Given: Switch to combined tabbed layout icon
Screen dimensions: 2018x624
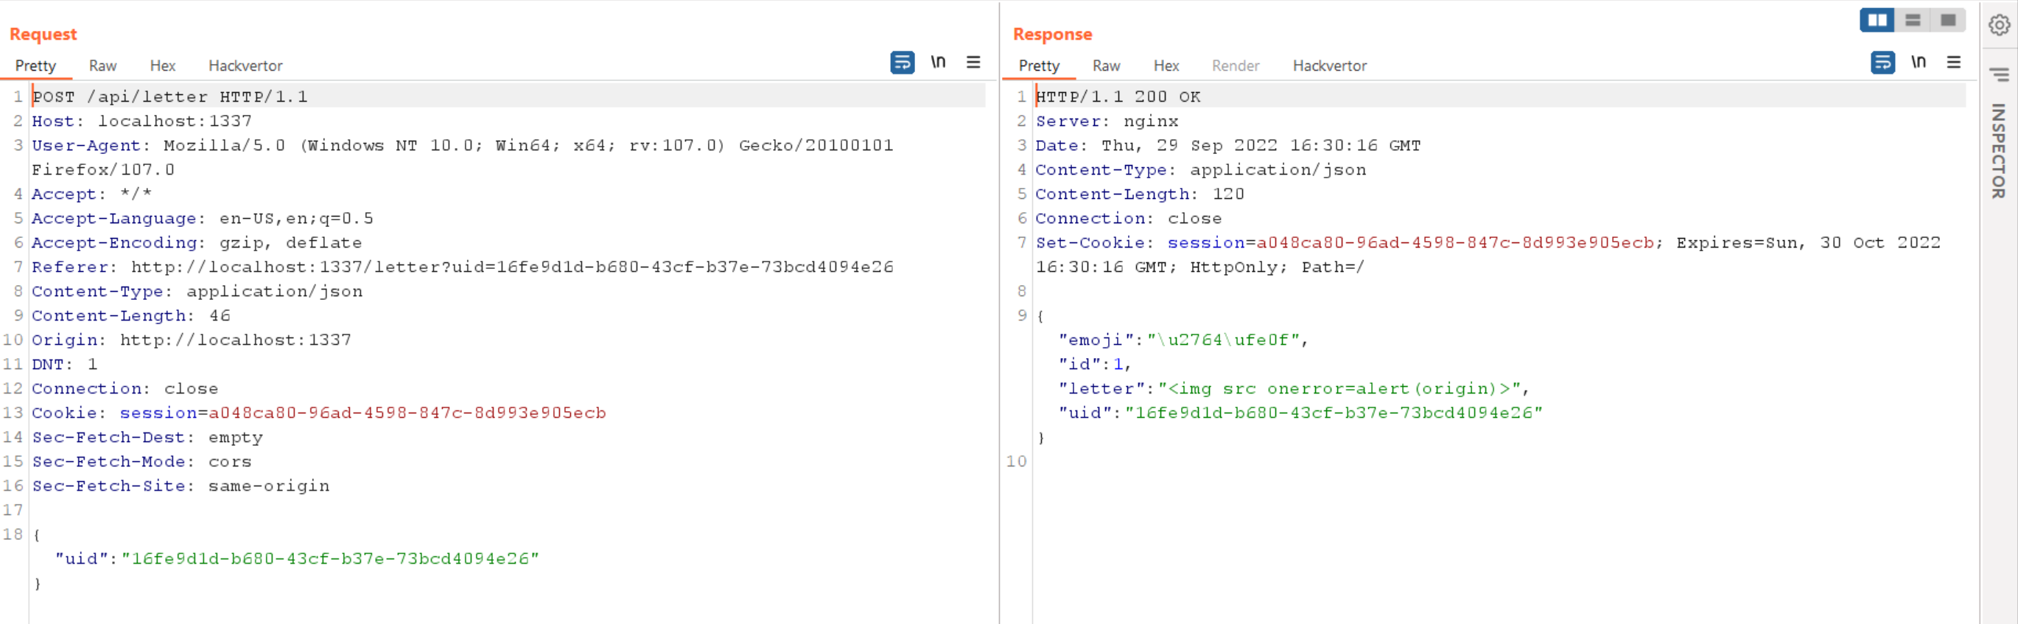Looking at the screenshot, I should click(1947, 21).
